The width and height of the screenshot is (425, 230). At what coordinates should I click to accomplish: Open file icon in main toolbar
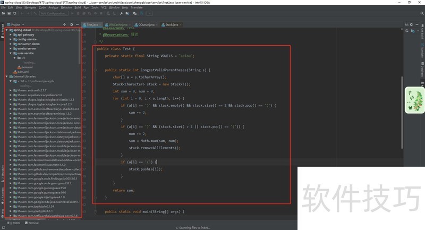tap(3, 13)
